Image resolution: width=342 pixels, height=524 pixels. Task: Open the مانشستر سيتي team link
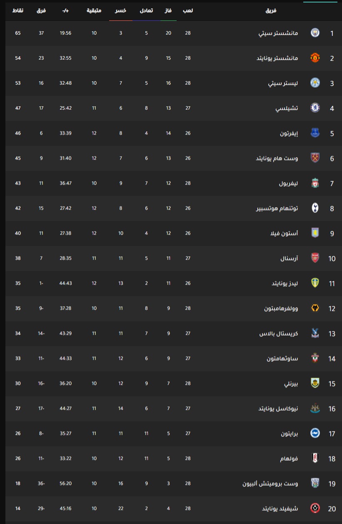click(x=278, y=33)
